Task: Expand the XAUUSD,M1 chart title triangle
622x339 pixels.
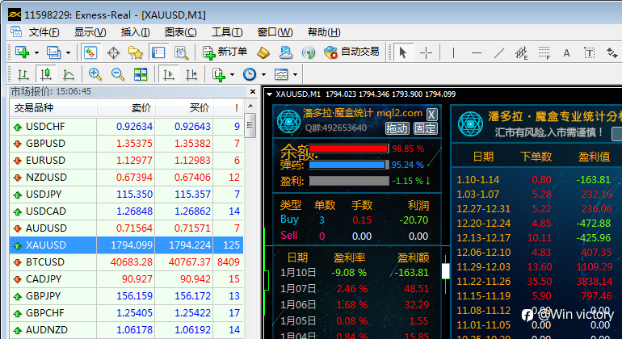Action: click(269, 94)
